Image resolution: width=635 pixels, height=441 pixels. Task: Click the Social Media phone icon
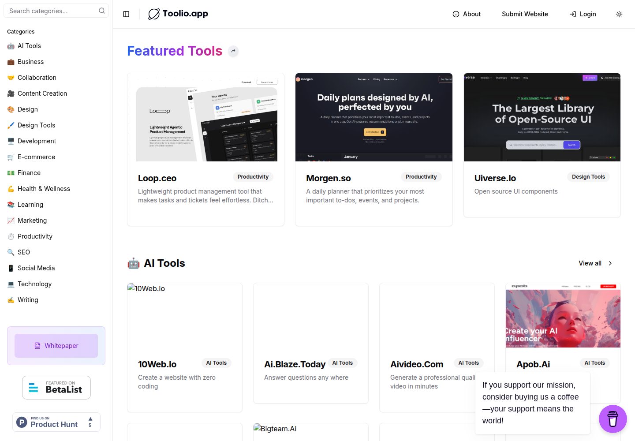coord(11,268)
